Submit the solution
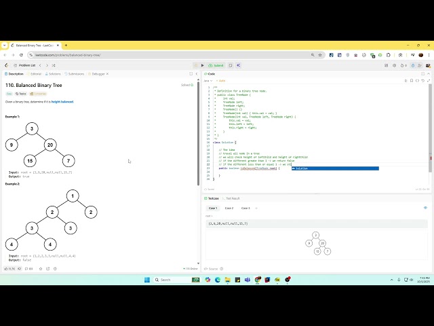The image size is (434, 326). (216, 65)
